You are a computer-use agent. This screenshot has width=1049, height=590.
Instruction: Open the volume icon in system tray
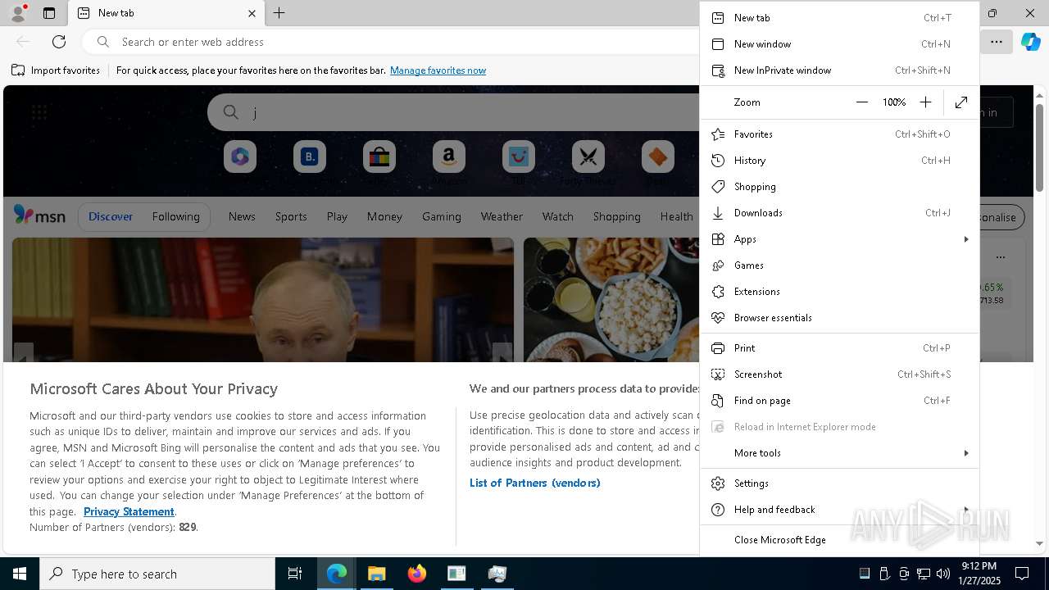coord(942,574)
